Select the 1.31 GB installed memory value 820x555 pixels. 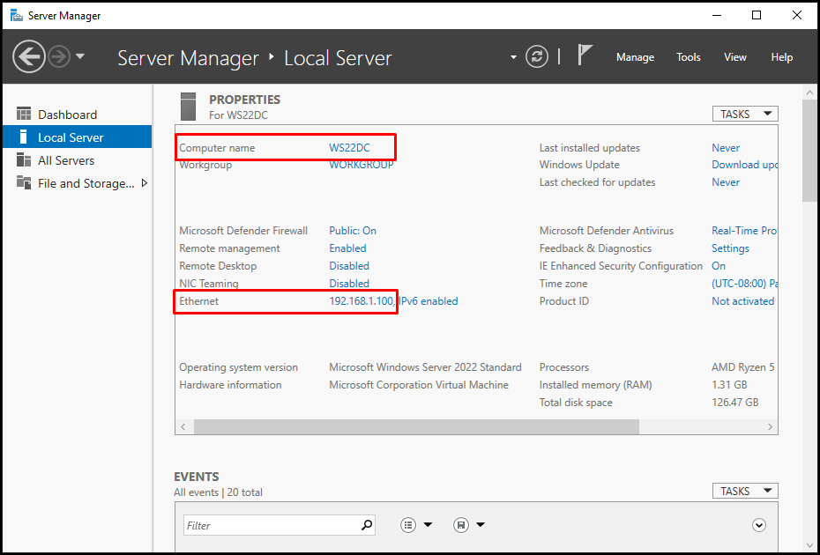[729, 385]
